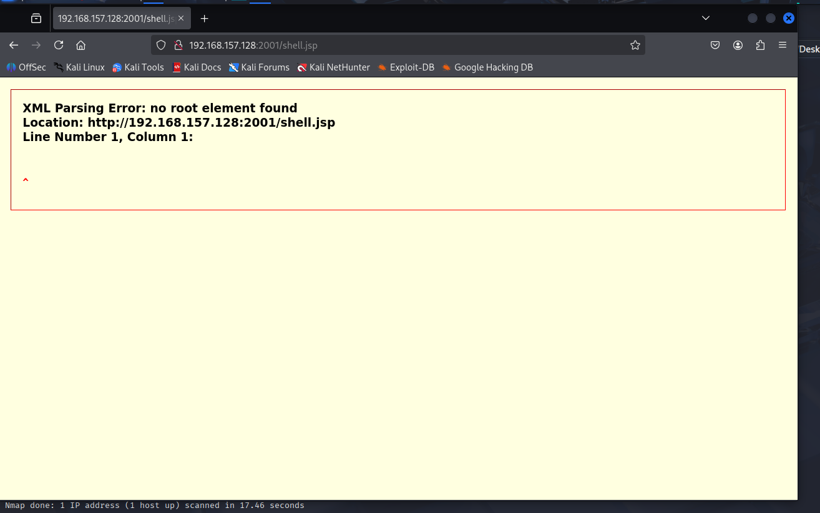Open the OffSec bookmark
This screenshot has height=513, width=820.
[x=26, y=67]
